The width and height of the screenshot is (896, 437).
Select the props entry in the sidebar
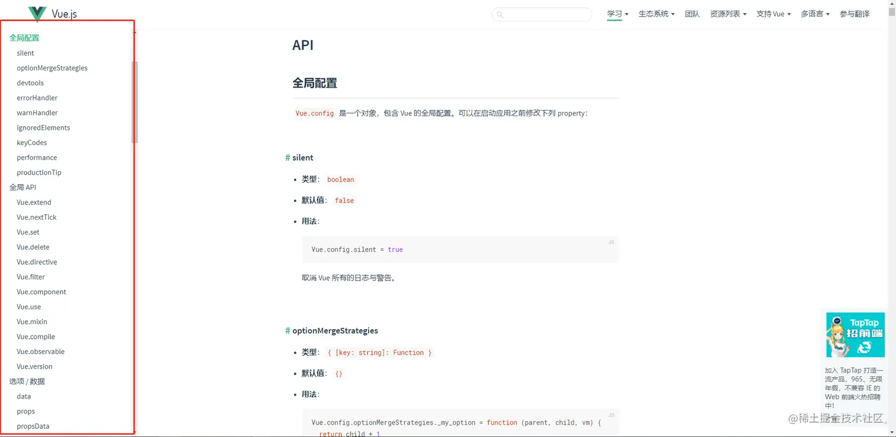point(25,411)
